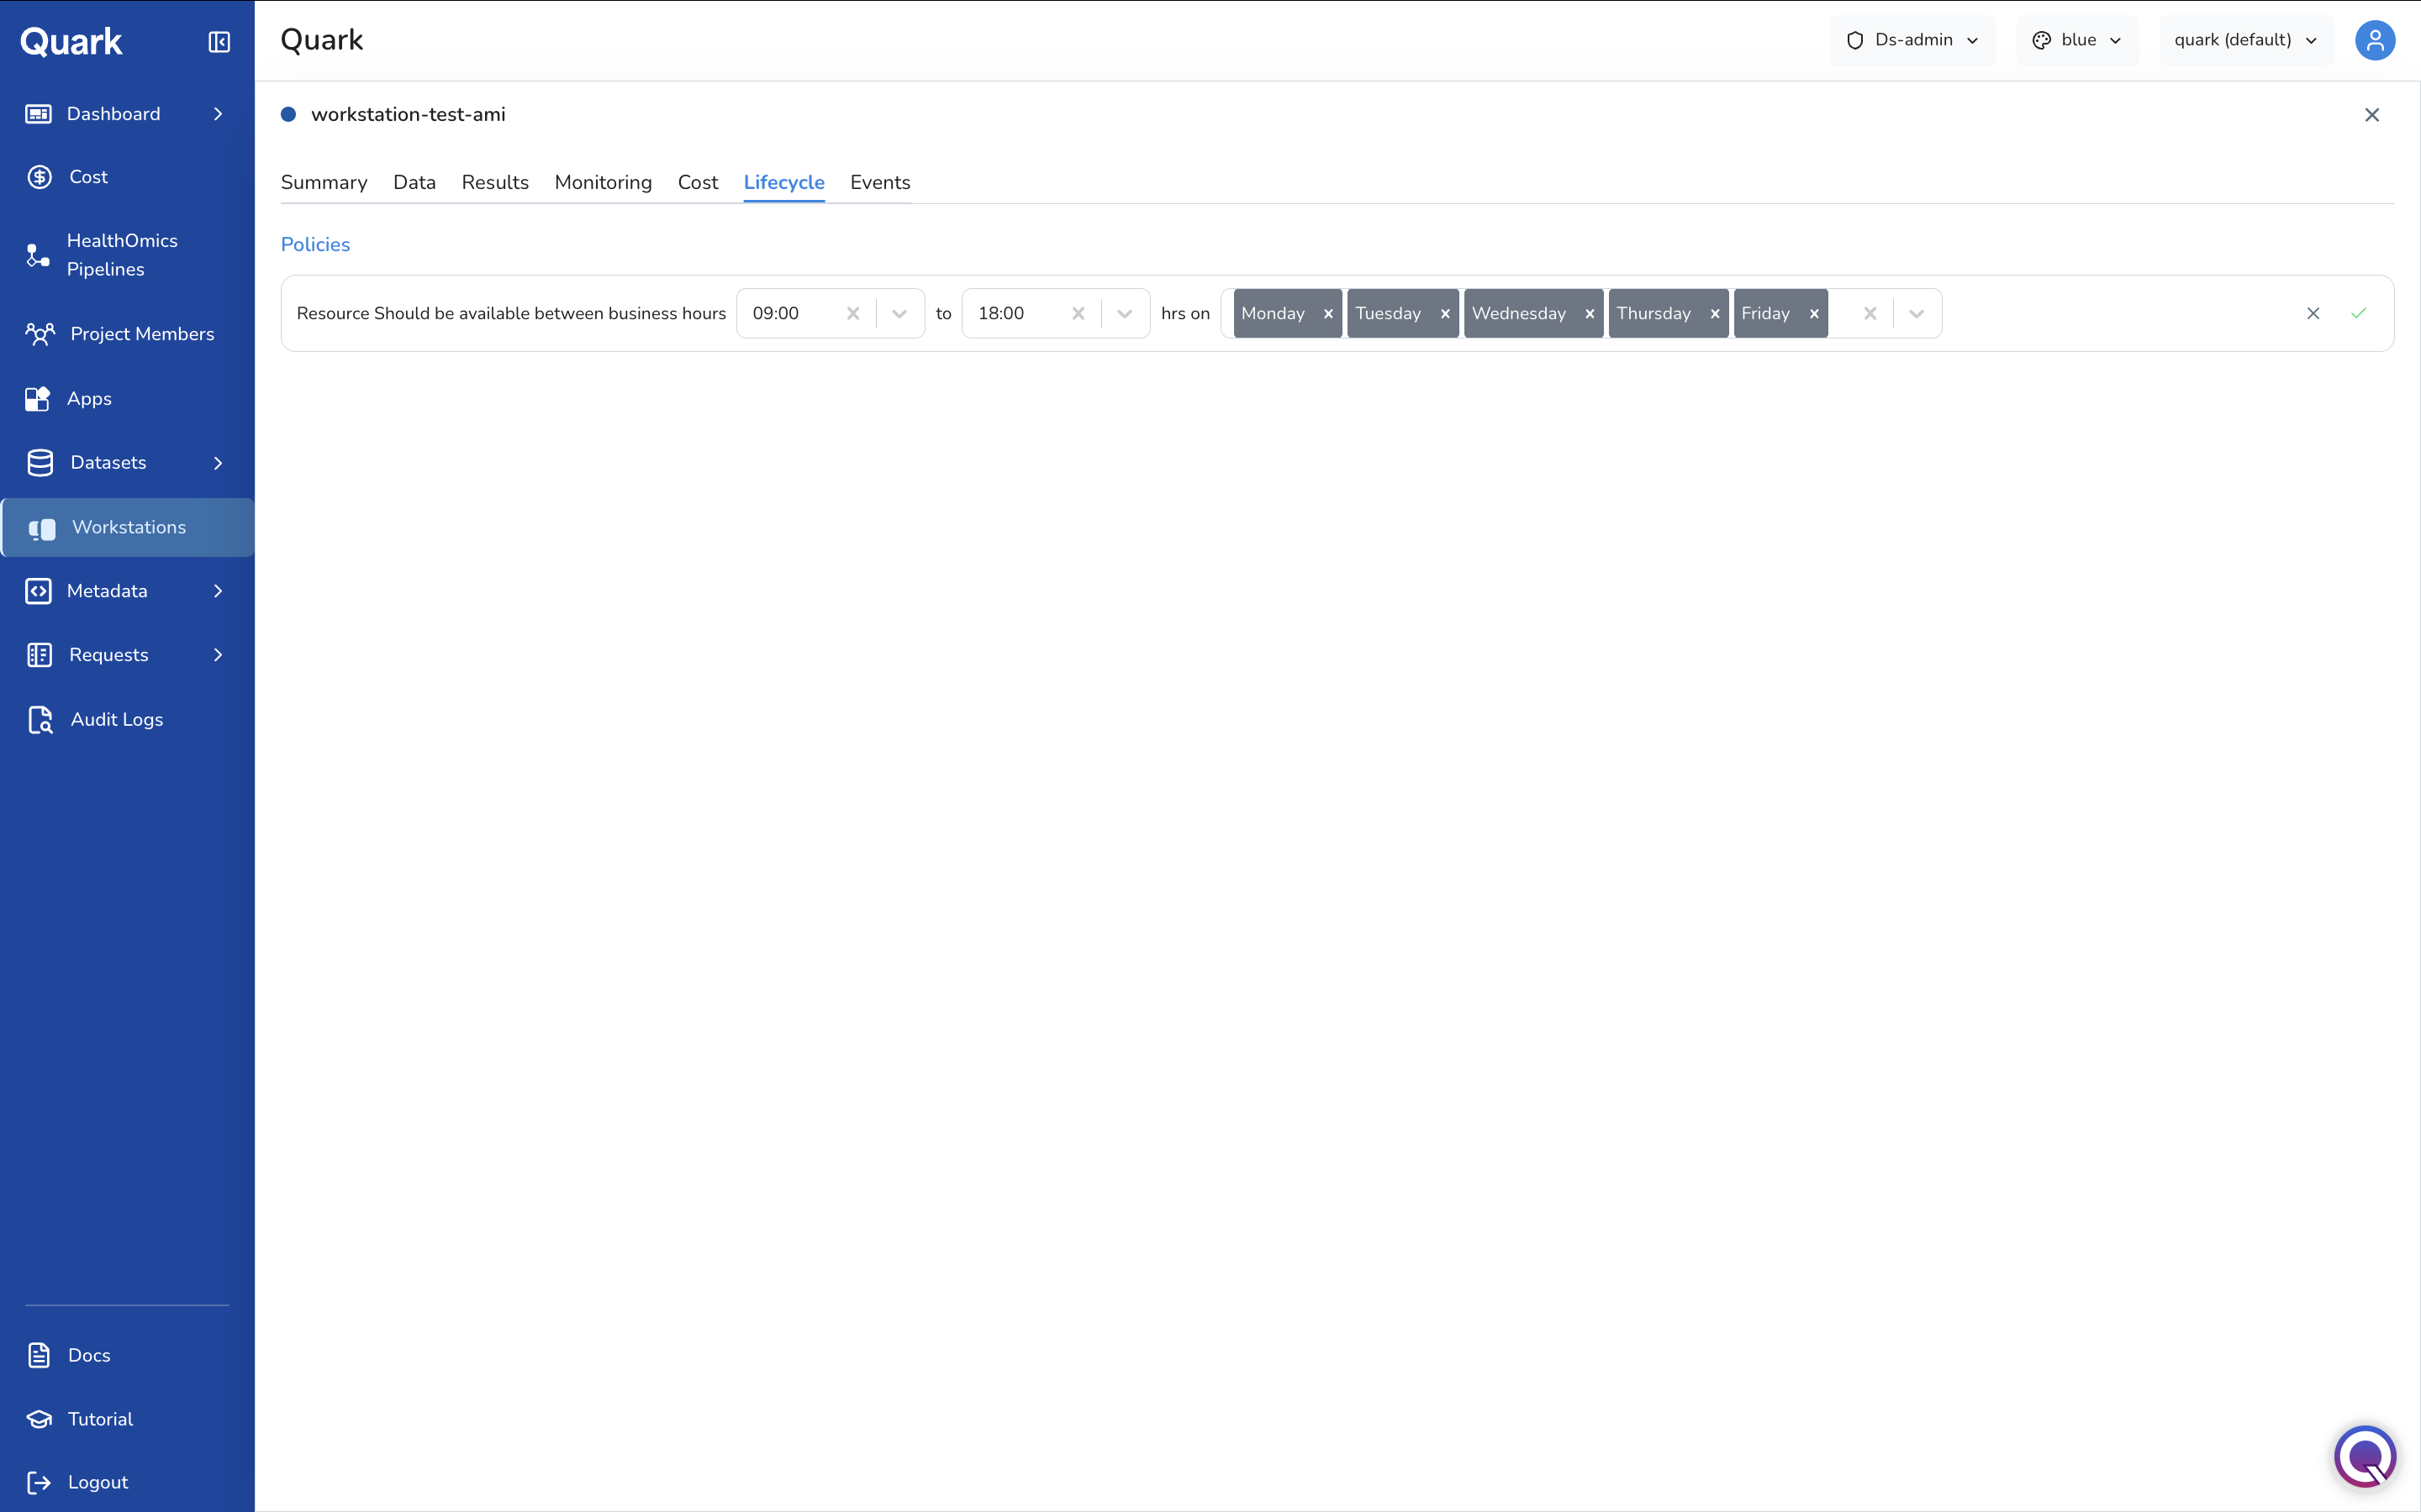Open the Ds-admin role dropdown
Viewport: 2421px width, 1512px height.
click(1912, 40)
